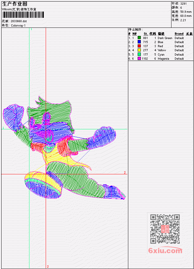Click the 'N#' column header
The image size is (194, 269).
click(x=134, y=34)
